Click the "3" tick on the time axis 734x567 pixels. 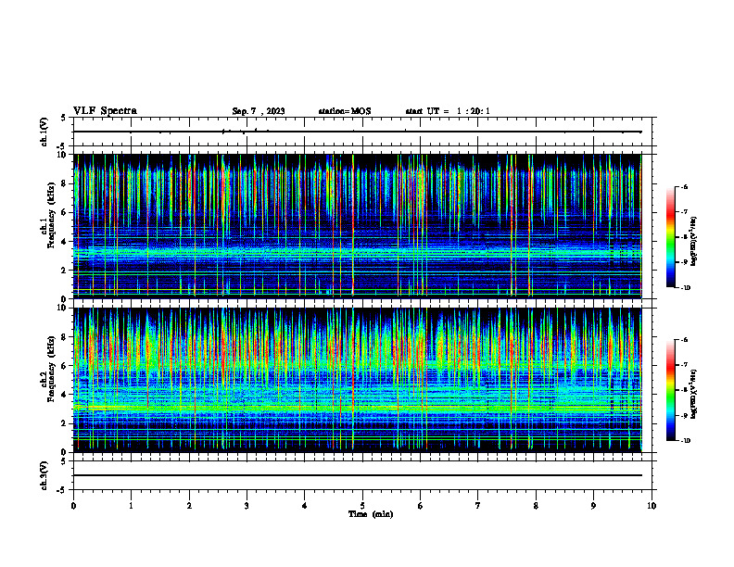click(247, 506)
